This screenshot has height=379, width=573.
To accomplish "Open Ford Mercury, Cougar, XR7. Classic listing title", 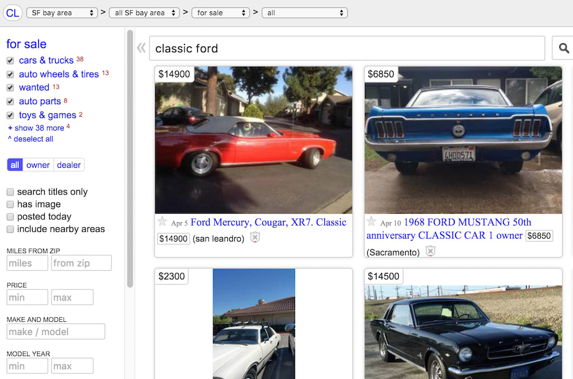I will click(269, 222).
